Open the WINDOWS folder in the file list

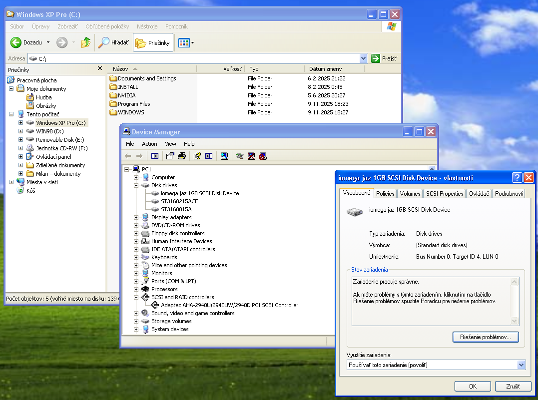pyautogui.click(x=131, y=112)
